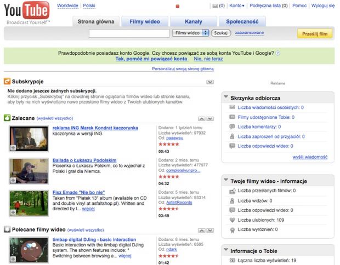Click Wyloguj się to log out
Viewport: 340px width, 265px height.
[323, 5]
